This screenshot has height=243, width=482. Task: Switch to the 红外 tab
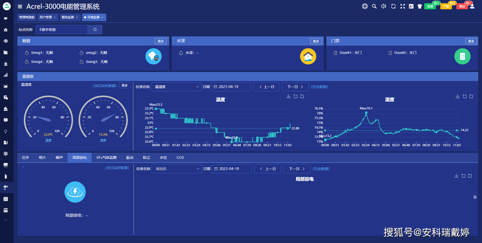click(26, 157)
